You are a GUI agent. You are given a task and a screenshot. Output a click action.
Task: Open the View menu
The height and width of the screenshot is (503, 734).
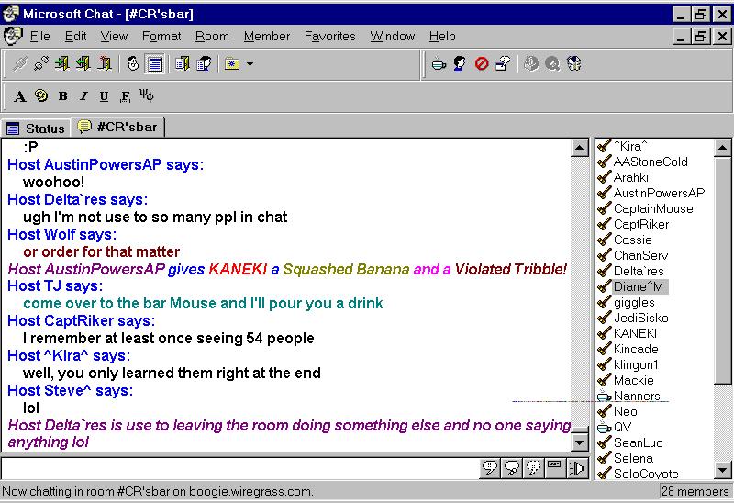point(114,36)
